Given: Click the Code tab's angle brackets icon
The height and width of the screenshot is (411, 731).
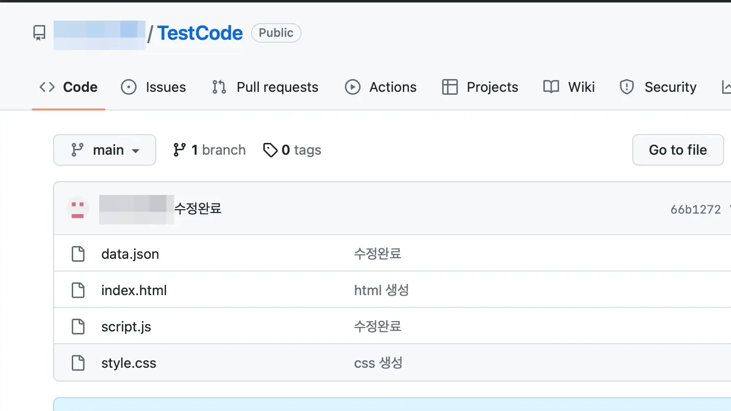Looking at the screenshot, I should [47, 87].
